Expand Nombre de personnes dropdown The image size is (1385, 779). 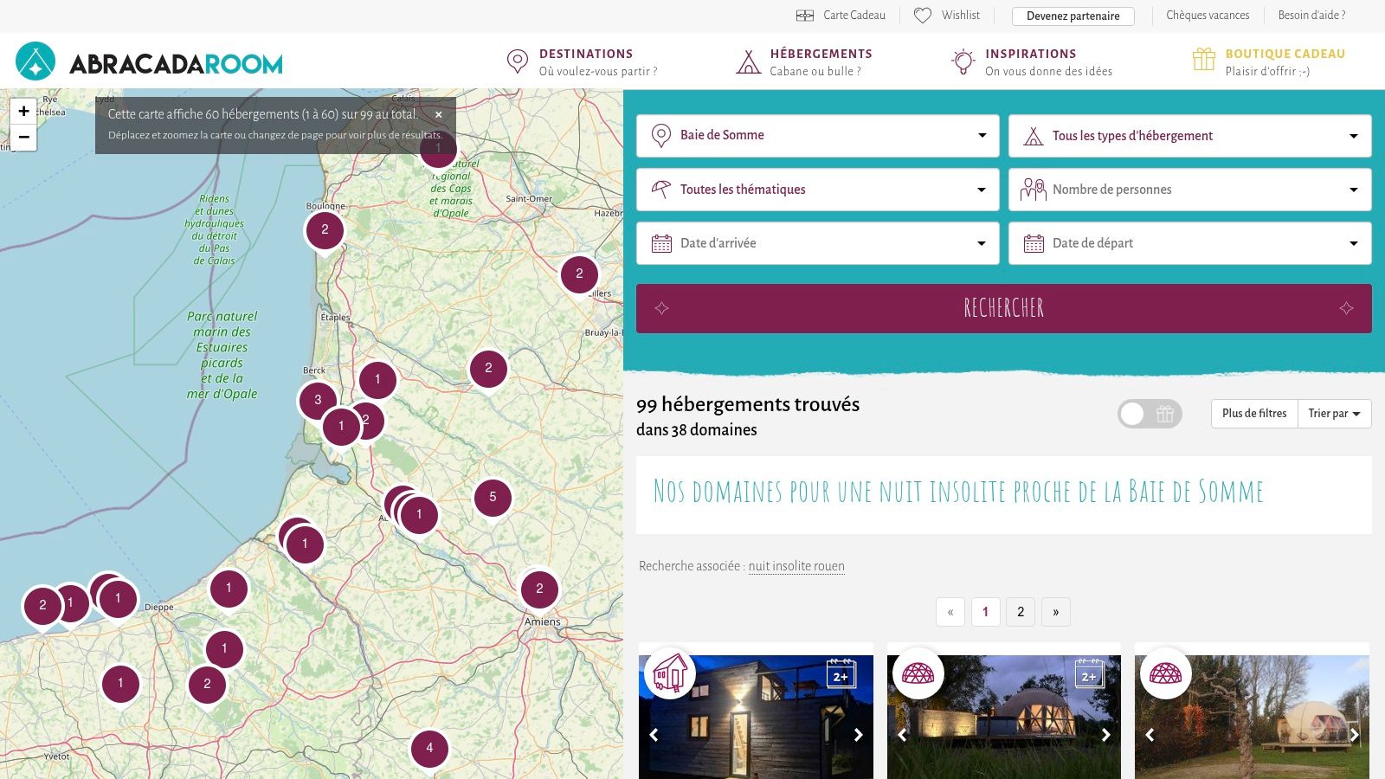1189,190
